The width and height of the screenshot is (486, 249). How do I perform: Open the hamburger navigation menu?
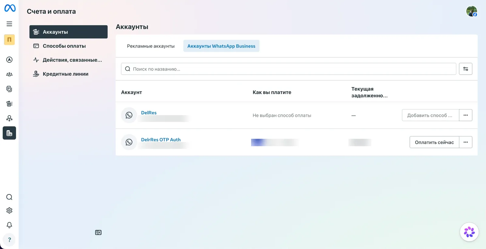click(9, 24)
